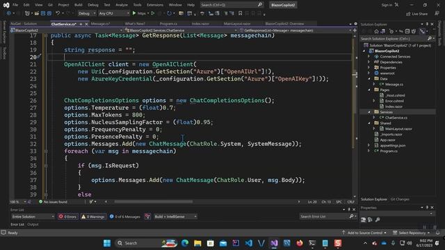
Task: Expand the Dependencies node
Action: [x=369, y=62]
